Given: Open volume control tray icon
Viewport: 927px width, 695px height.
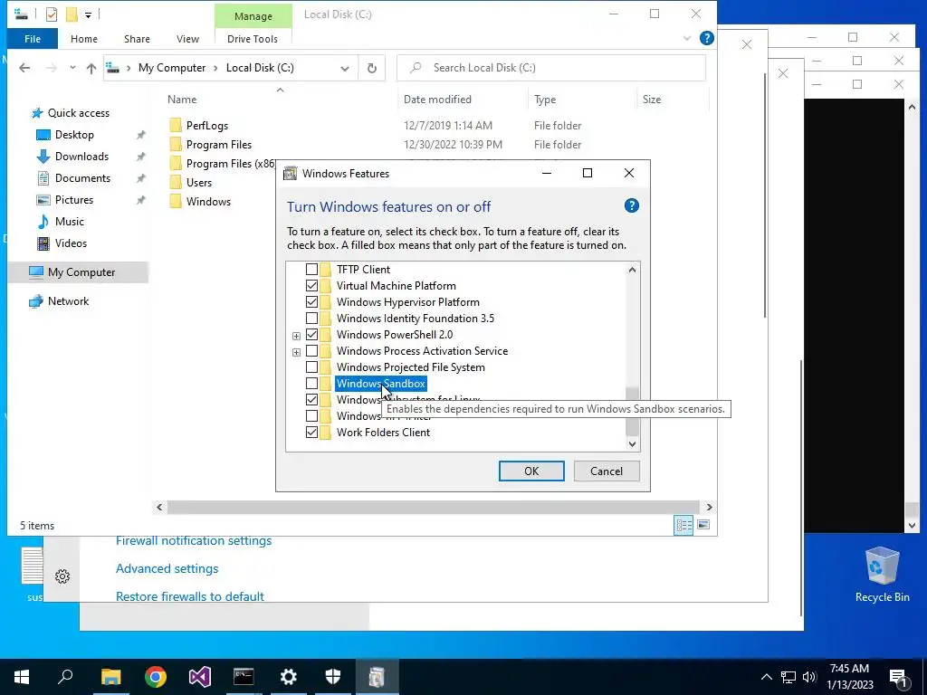Looking at the screenshot, I should (809, 677).
